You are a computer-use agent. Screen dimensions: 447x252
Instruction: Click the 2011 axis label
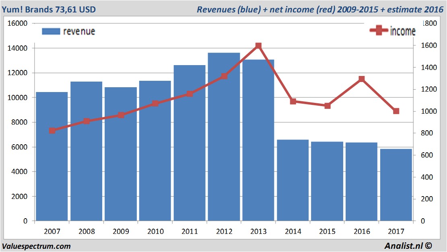click(190, 231)
